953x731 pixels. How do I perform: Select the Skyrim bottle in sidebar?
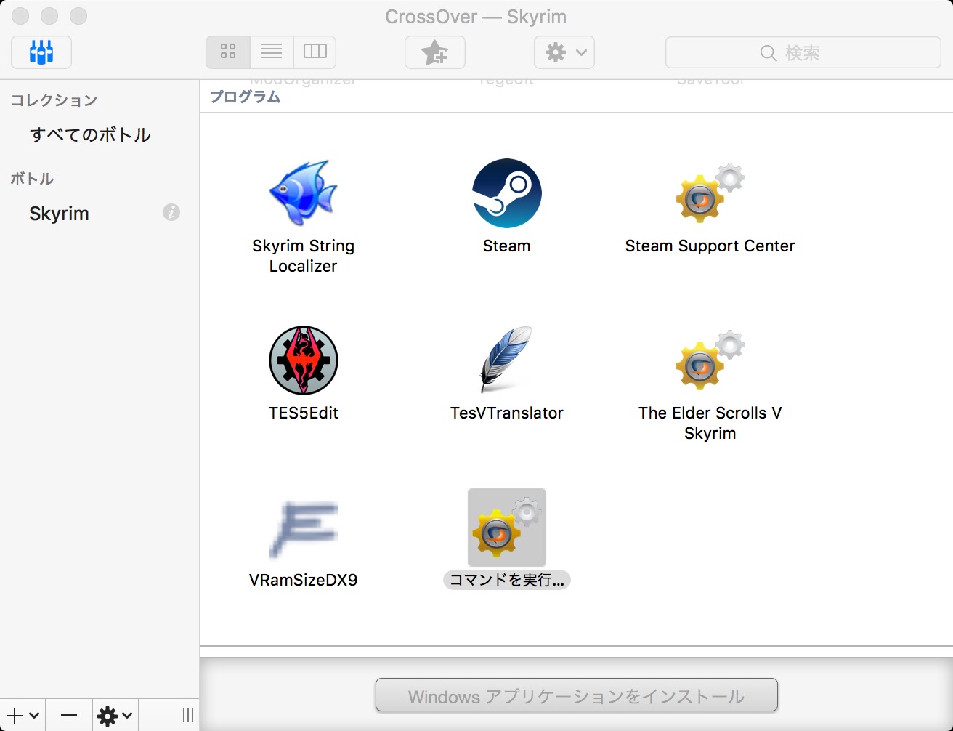click(59, 214)
